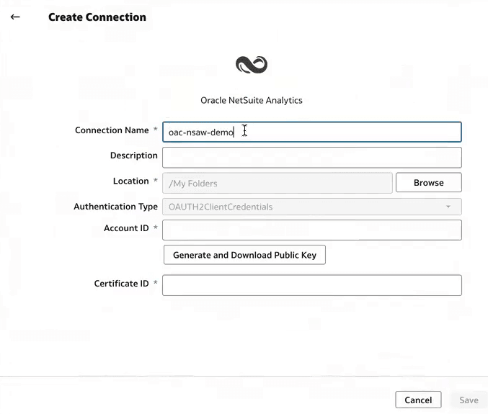Click Generate and Download Public Key

coord(244,255)
